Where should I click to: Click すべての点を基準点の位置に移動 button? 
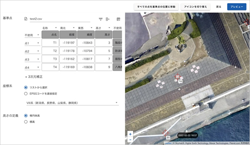click(156, 7)
